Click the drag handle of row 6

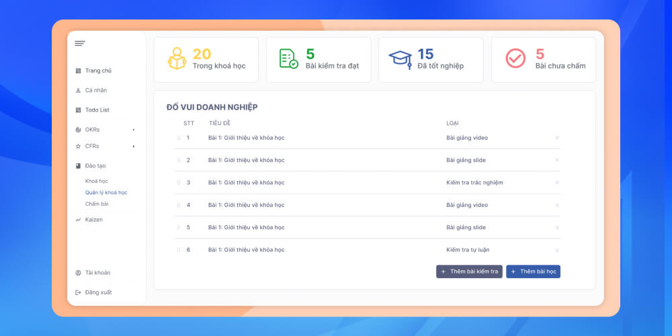(179, 250)
